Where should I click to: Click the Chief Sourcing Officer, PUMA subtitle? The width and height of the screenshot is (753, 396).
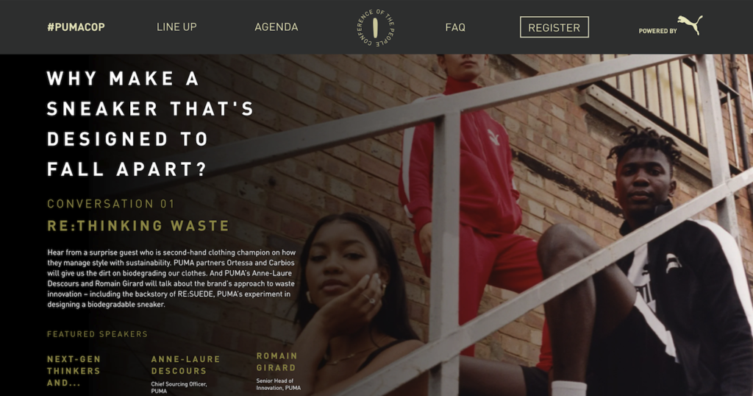[179, 387]
